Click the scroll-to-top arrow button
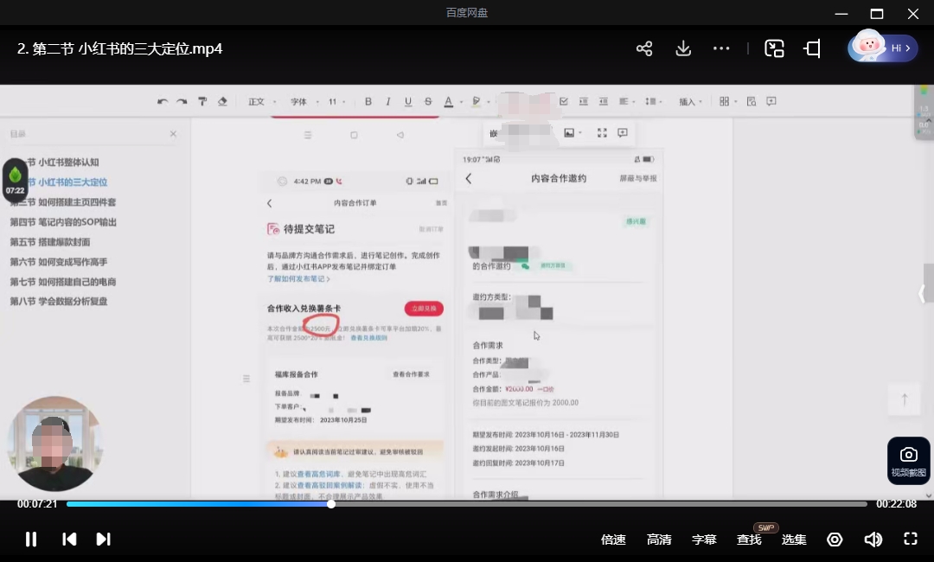 905,399
